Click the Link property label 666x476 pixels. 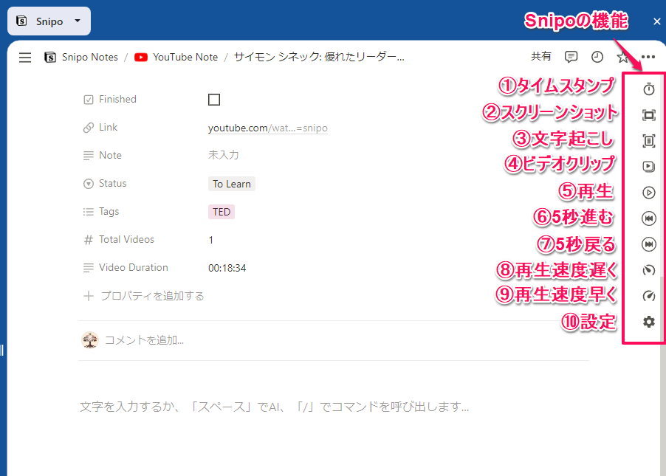(108, 127)
